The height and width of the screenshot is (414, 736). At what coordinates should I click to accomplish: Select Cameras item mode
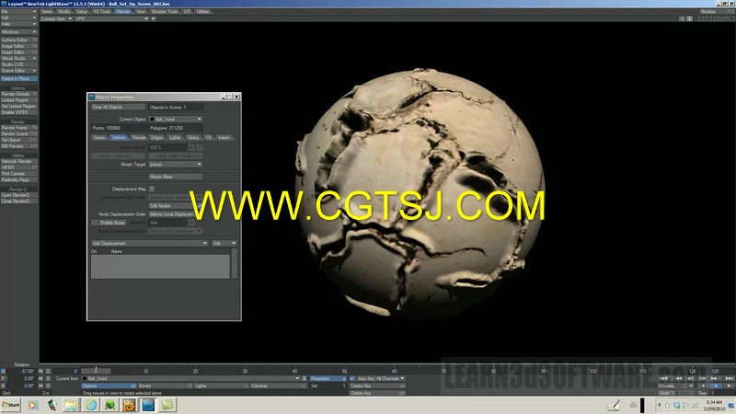(279, 385)
